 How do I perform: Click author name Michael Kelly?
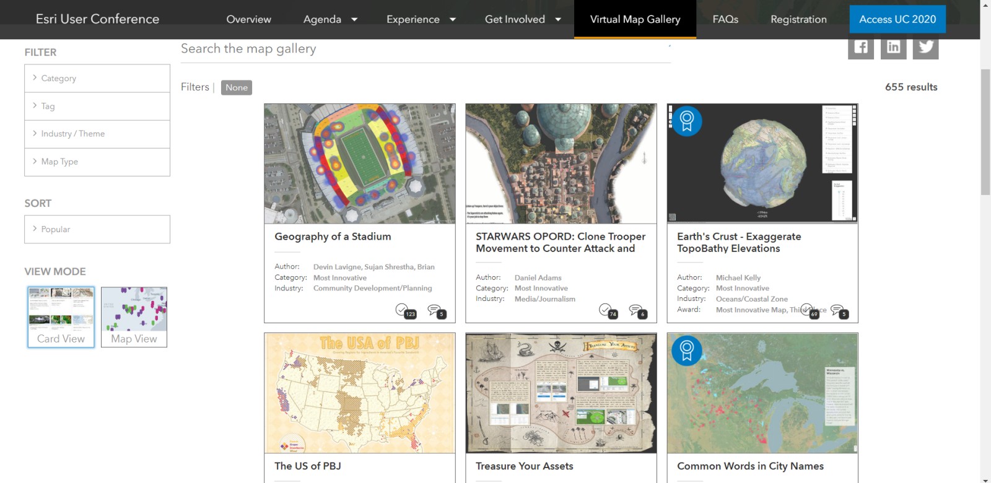pos(738,277)
